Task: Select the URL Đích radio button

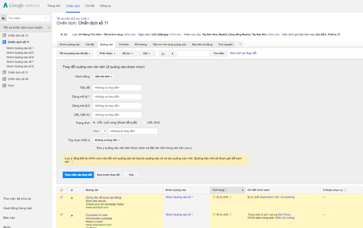Action: 144,122
